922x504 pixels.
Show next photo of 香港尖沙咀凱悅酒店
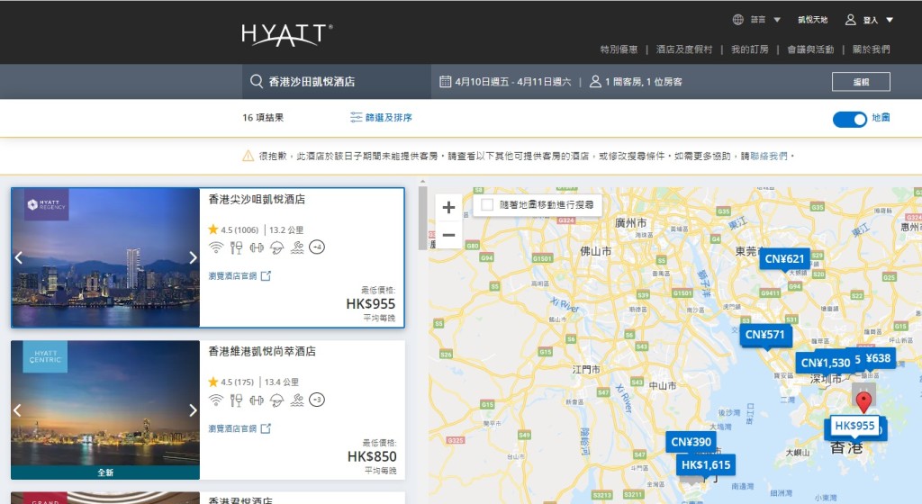click(x=193, y=257)
